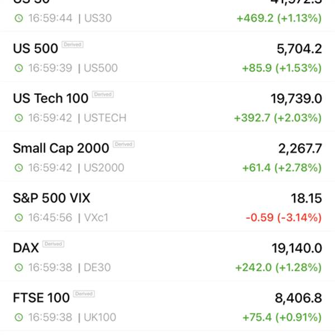Screen dimensions: 335x335
Task: Tap the Derived badge beside FTSE 100
Action: (84, 294)
